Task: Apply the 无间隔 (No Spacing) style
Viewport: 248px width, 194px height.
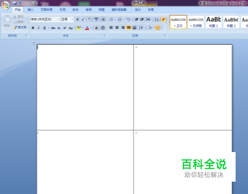Action: click(196, 22)
